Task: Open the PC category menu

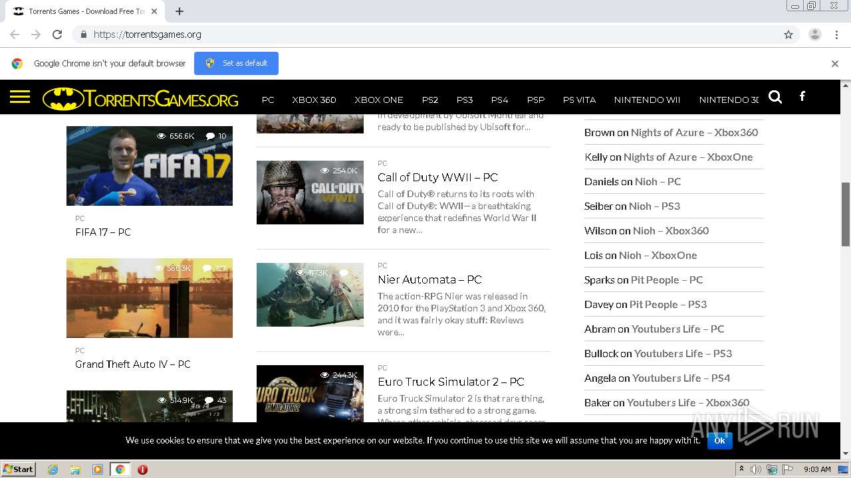Action: coord(268,100)
